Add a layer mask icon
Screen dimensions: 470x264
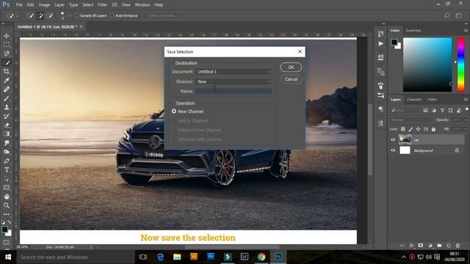coord(421,246)
